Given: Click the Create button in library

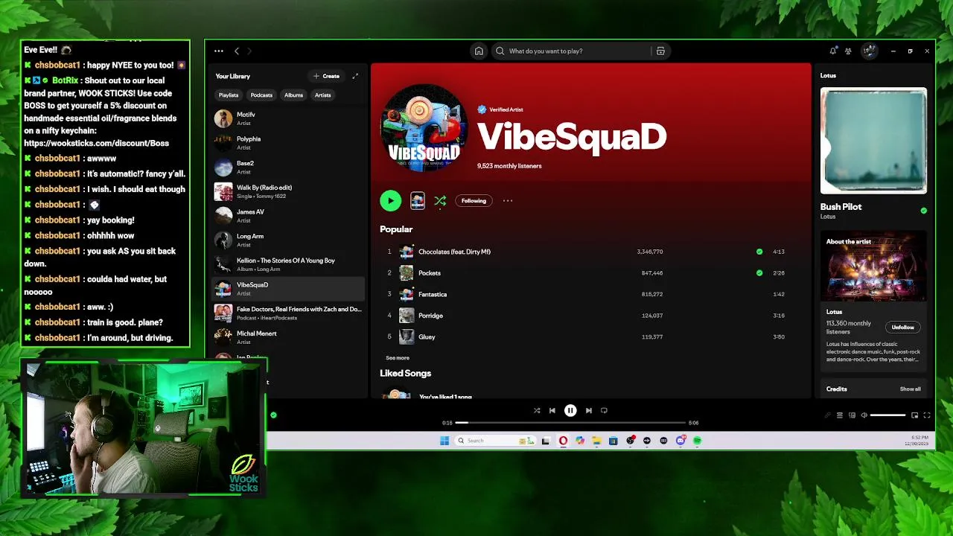Looking at the screenshot, I should (x=326, y=76).
